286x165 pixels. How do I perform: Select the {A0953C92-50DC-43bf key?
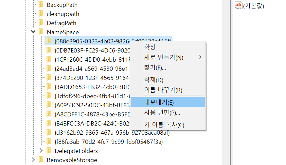[92, 105]
